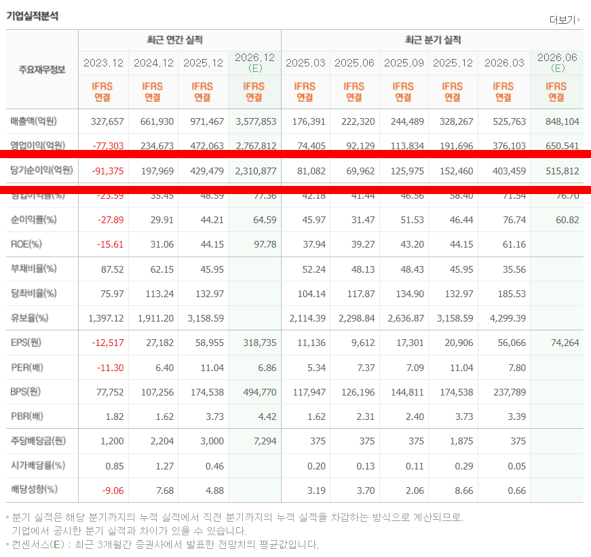Image resolution: width=591 pixels, height=557 pixels.
Task: Select ROE value 61.16
Action: coord(514,245)
